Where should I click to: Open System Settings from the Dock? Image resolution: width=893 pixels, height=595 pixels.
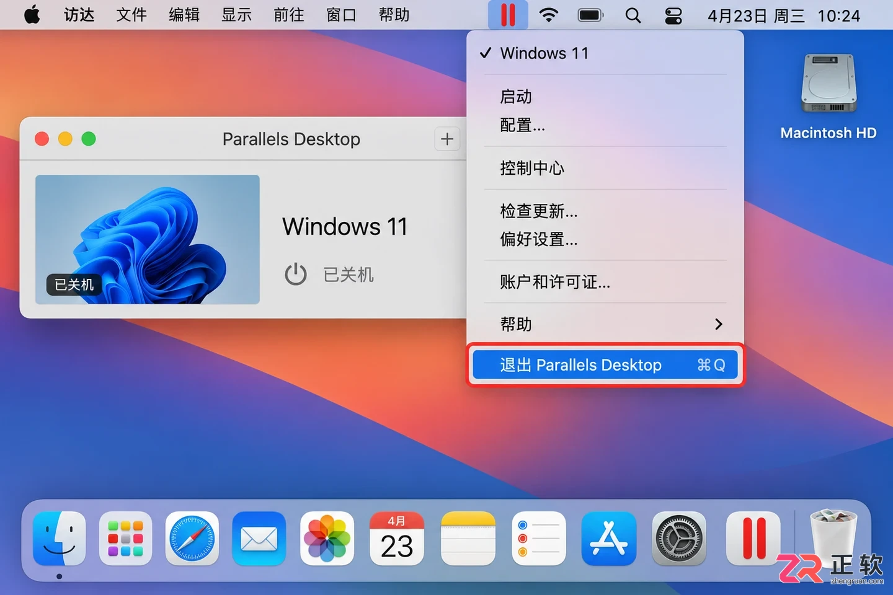coord(679,538)
